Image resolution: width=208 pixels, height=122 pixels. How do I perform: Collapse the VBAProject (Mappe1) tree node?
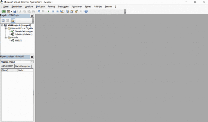[x=2, y=25]
